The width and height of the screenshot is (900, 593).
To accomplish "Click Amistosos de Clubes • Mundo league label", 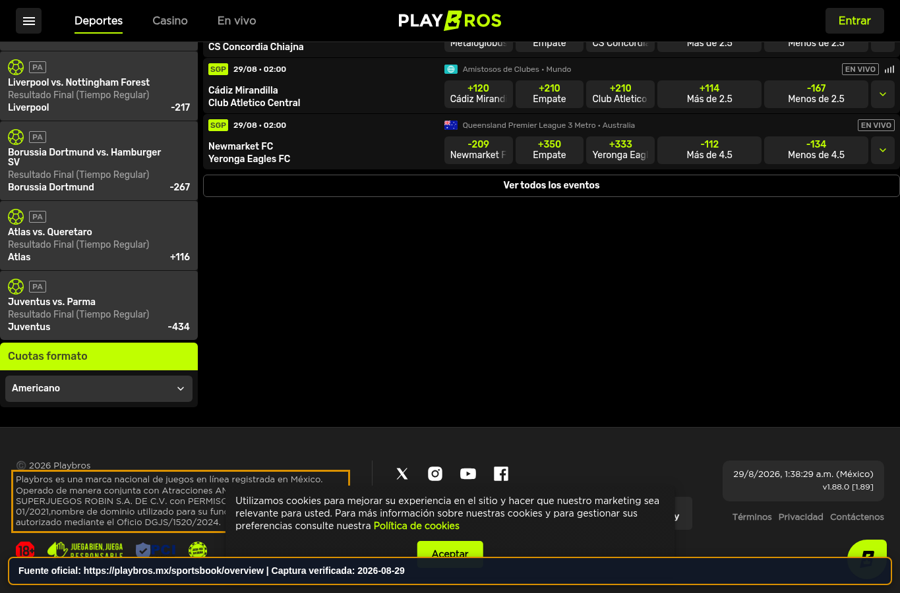I will click(x=517, y=69).
